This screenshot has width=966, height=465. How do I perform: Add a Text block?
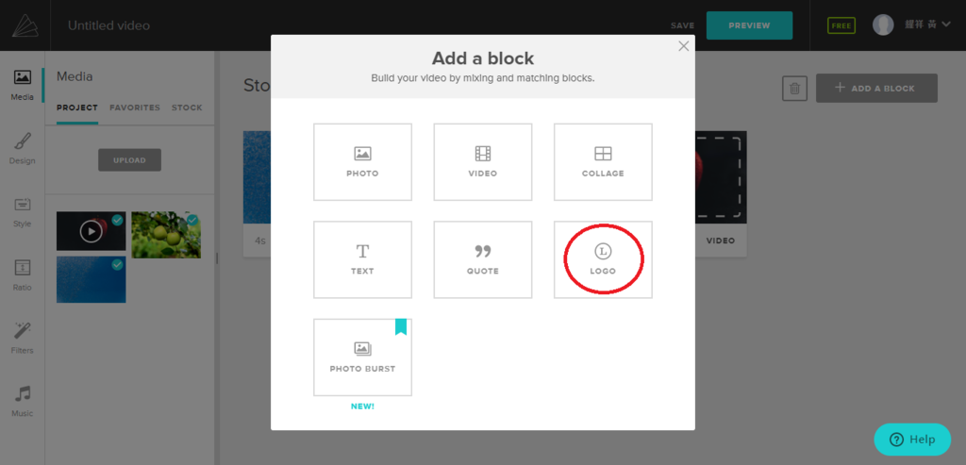tap(362, 259)
